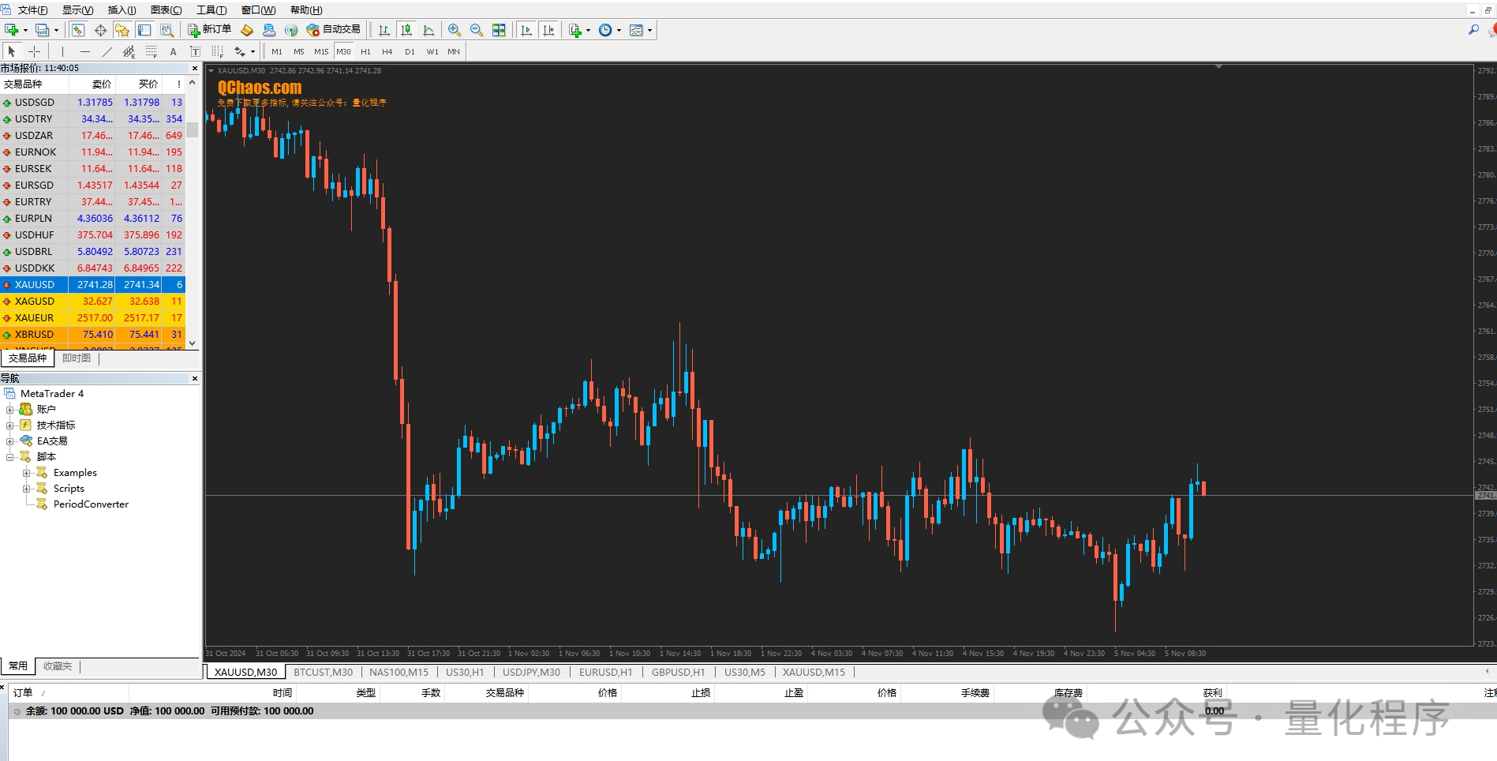This screenshot has width=1497, height=761.
Task: Select the cursor arrow tool
Action: click(12, 51)
